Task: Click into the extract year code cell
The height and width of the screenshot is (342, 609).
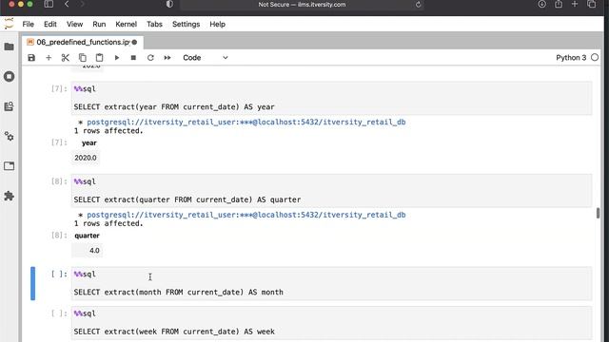Action: (x=331, y=98)
